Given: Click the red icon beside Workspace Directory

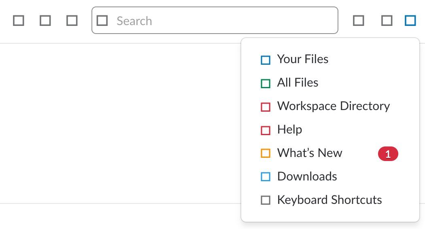Looking at the screenshot, I should (266, 107).
